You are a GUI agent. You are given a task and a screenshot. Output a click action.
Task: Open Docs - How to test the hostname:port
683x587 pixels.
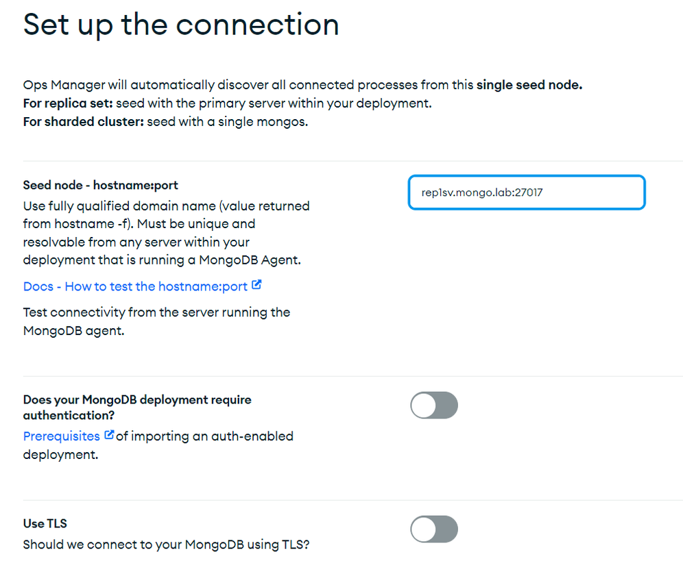[x=135, y=286]
